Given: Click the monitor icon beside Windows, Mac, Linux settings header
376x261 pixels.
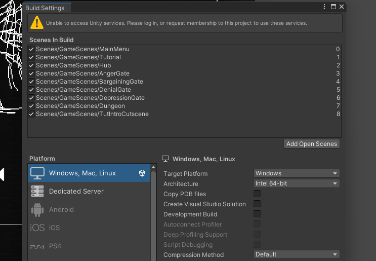Looking at the screenshot, I should pyautogui.click(x=165, y=159).
